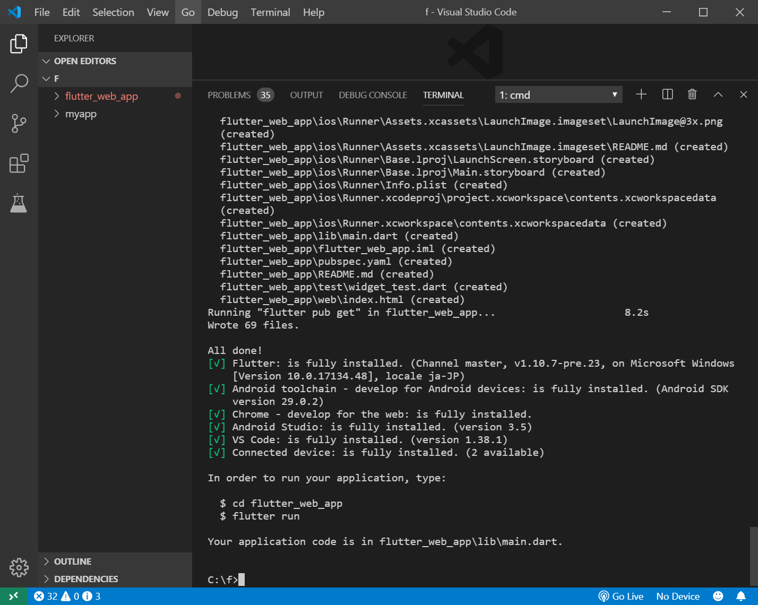
Task: Open the Extensions view
Action: coord(19,163)
